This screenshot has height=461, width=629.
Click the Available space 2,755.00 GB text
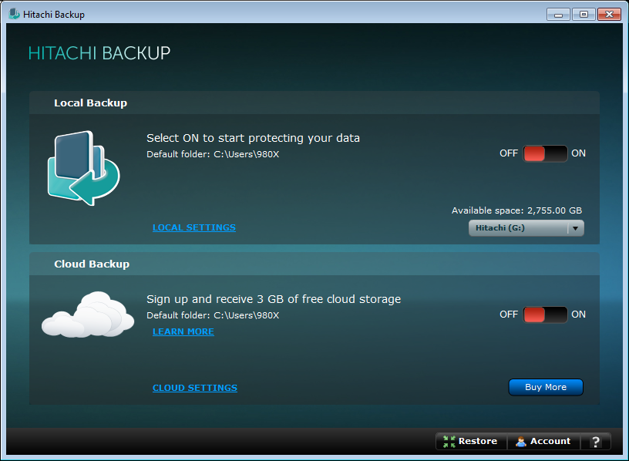point(516,210)
